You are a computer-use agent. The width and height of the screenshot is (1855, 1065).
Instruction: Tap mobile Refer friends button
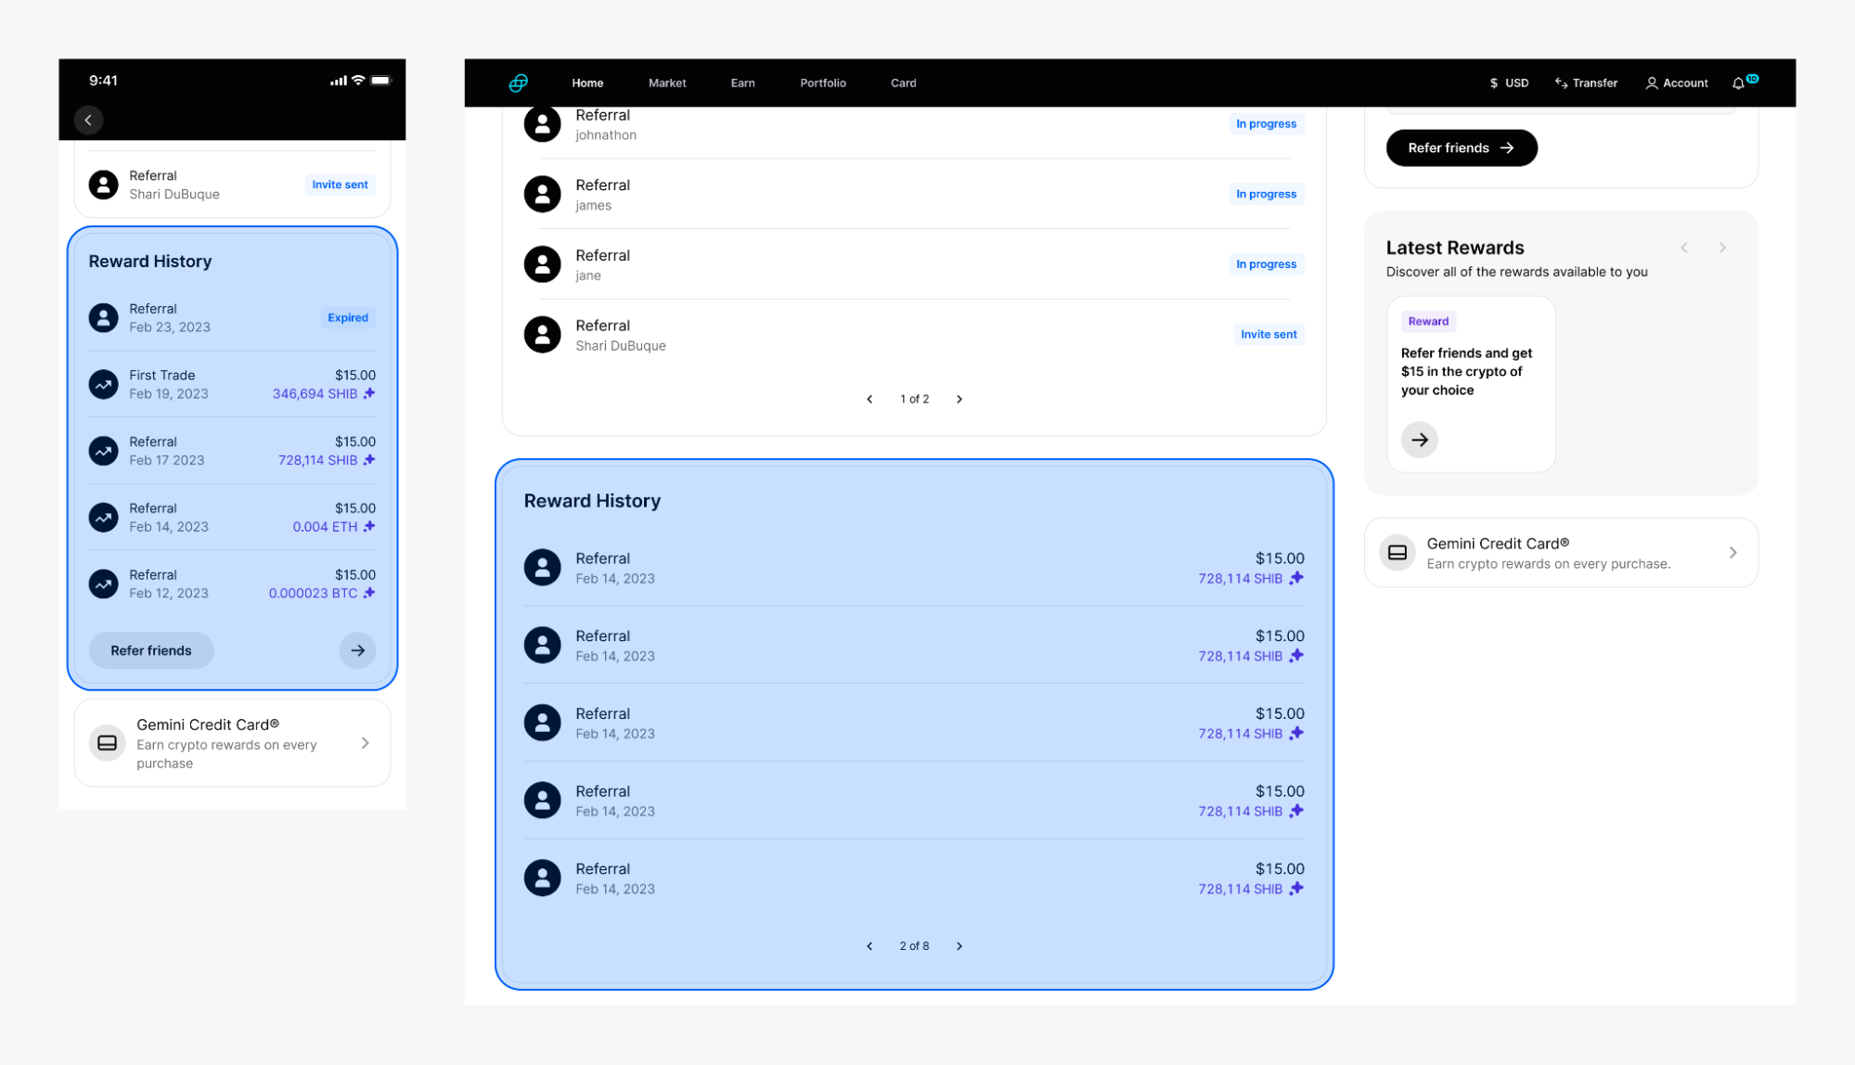(151, 650)
